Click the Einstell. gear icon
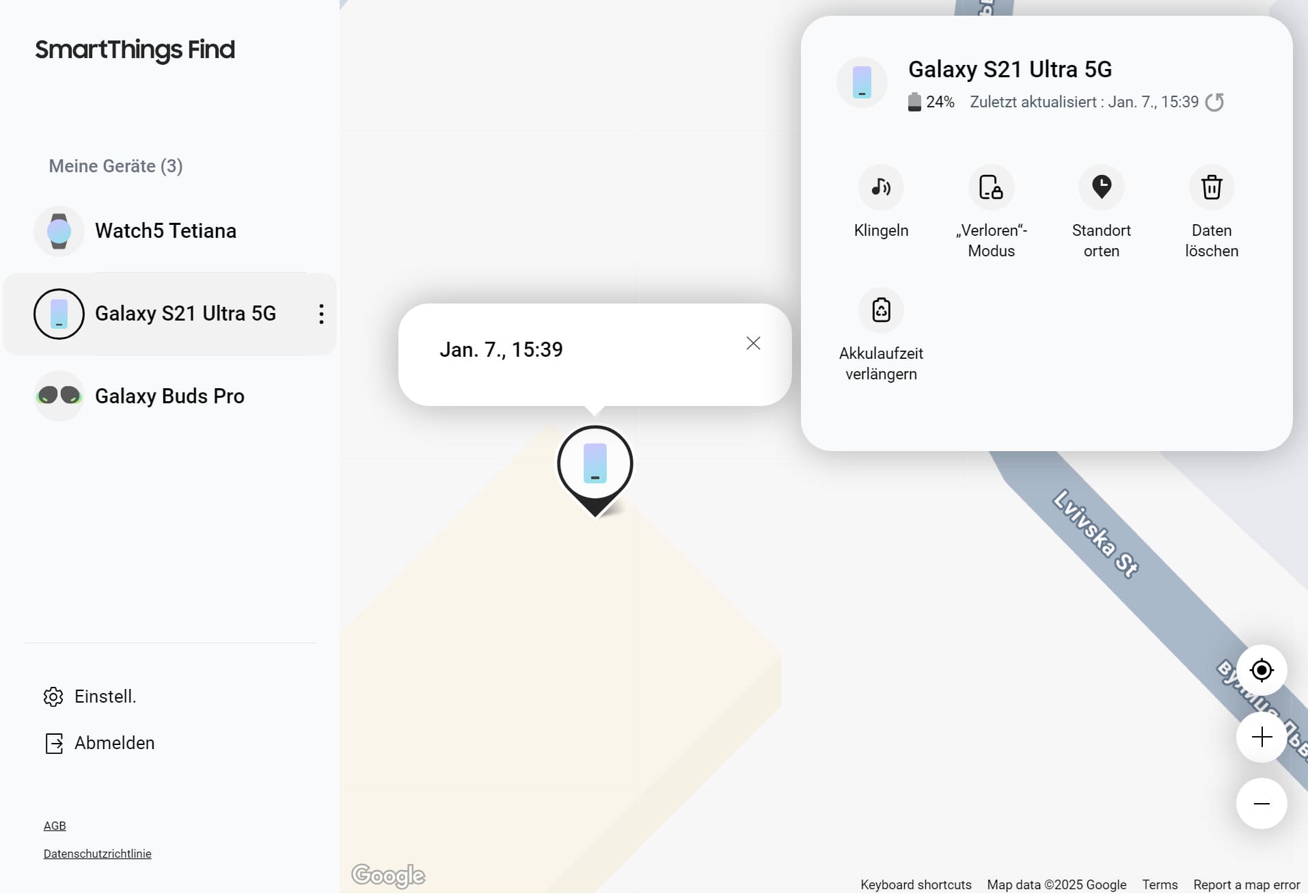1308x894 pixels. (x=53, y=696)
